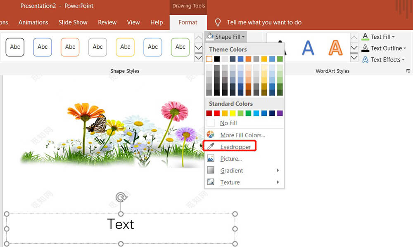Image resolution: width=413 pixels, height=247 pixels.
Task: Choose the No Fill option
Action: point(228,123)
